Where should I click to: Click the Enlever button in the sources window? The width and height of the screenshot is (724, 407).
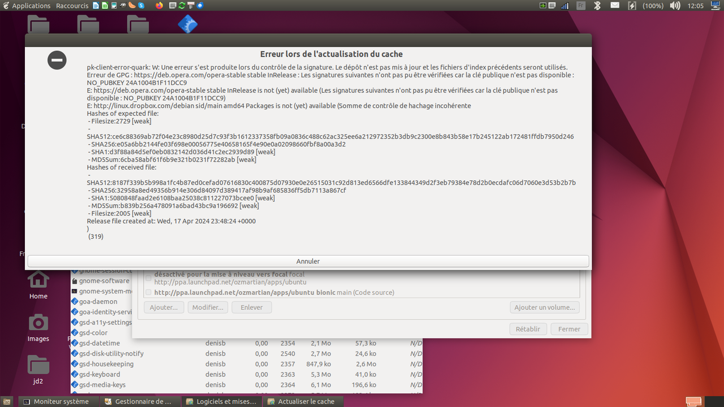(252, 307)
